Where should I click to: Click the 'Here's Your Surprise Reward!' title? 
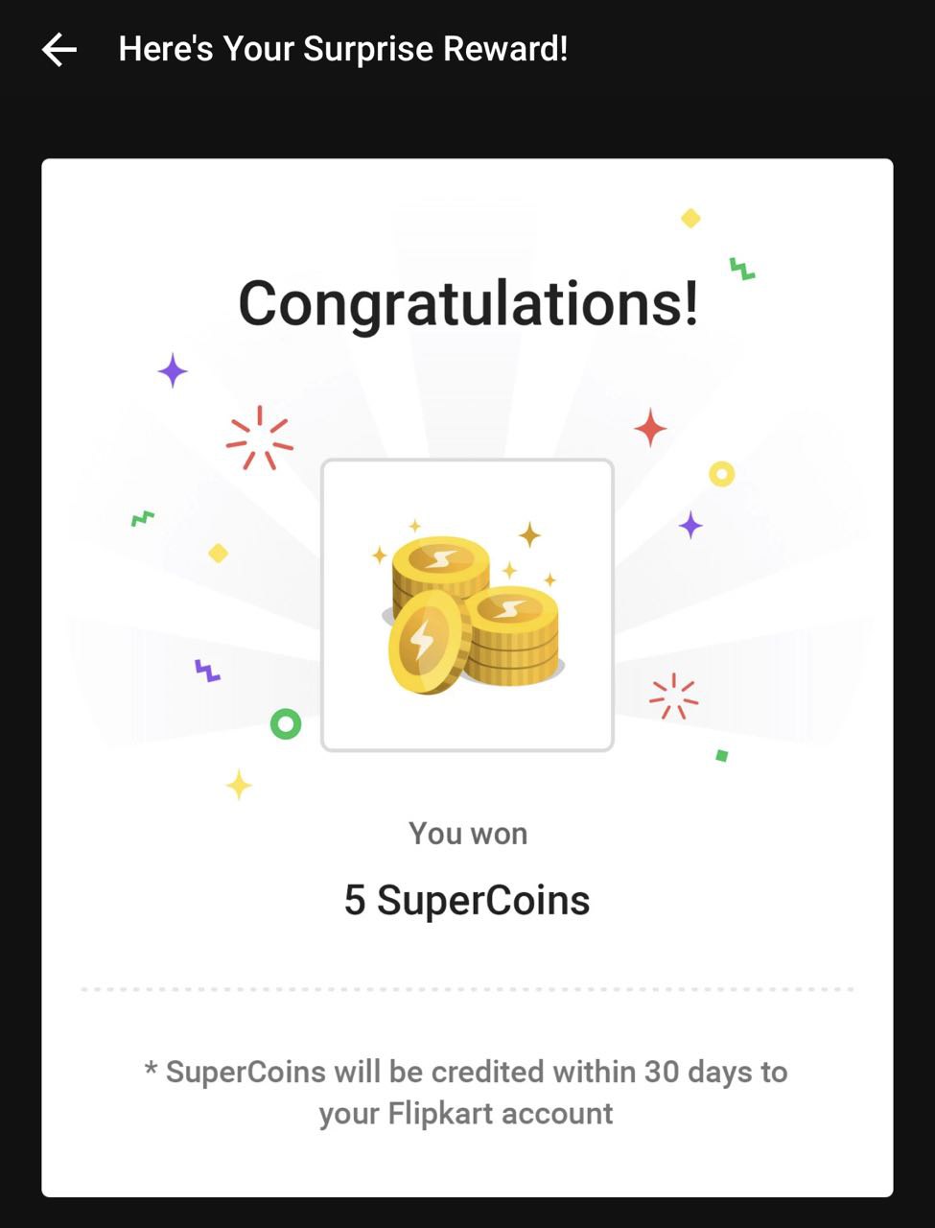[x=342, y=49]
